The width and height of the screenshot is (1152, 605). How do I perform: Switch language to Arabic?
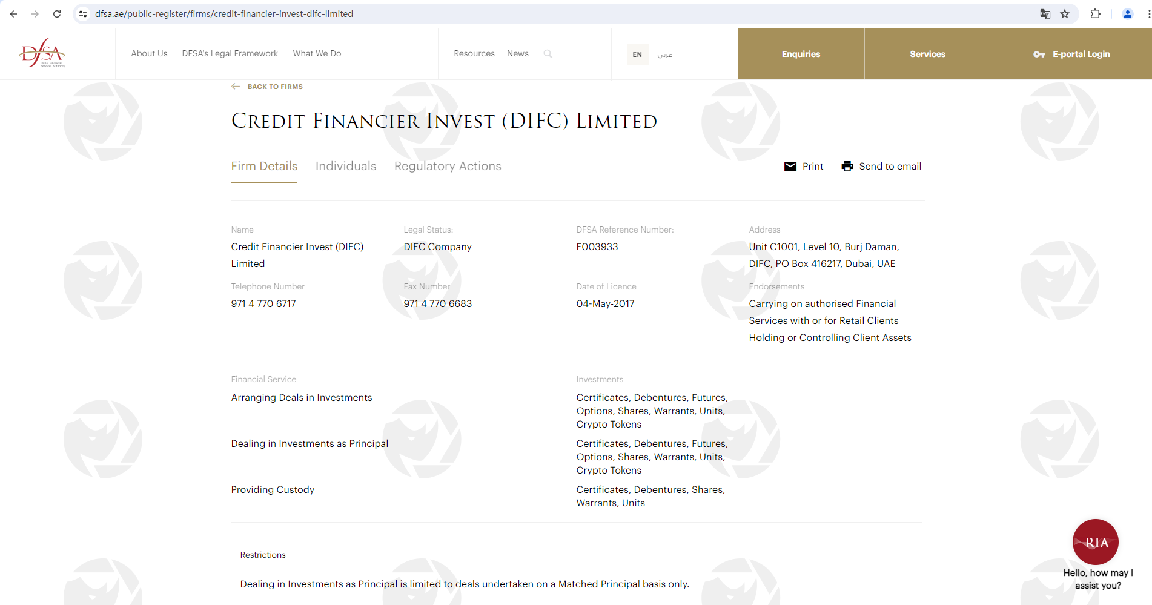click(x=664, y=55)
